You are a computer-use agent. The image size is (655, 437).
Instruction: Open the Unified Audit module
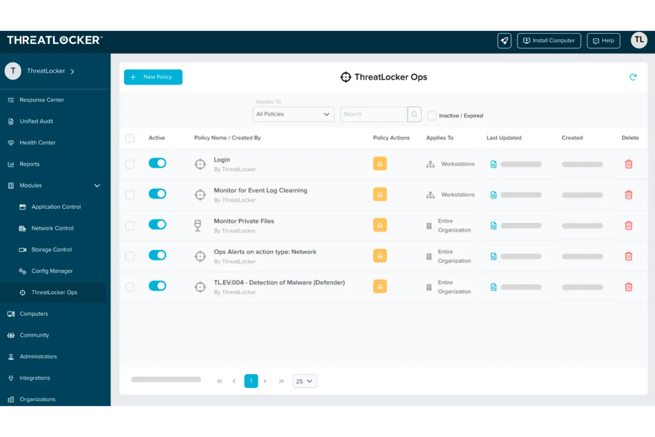coord(35,121)
